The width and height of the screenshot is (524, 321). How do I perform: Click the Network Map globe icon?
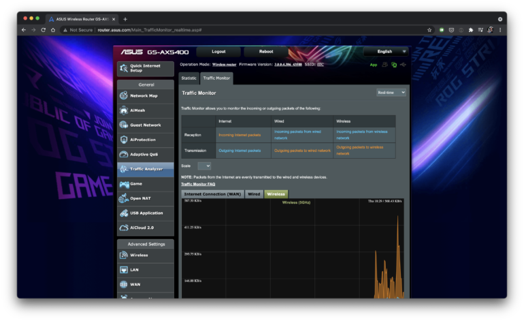pyautogui.click(x=124, y=95)
